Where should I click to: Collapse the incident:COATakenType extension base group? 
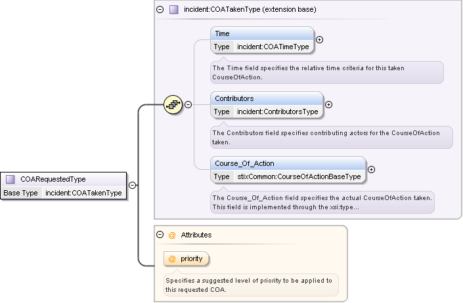(160, 10)
